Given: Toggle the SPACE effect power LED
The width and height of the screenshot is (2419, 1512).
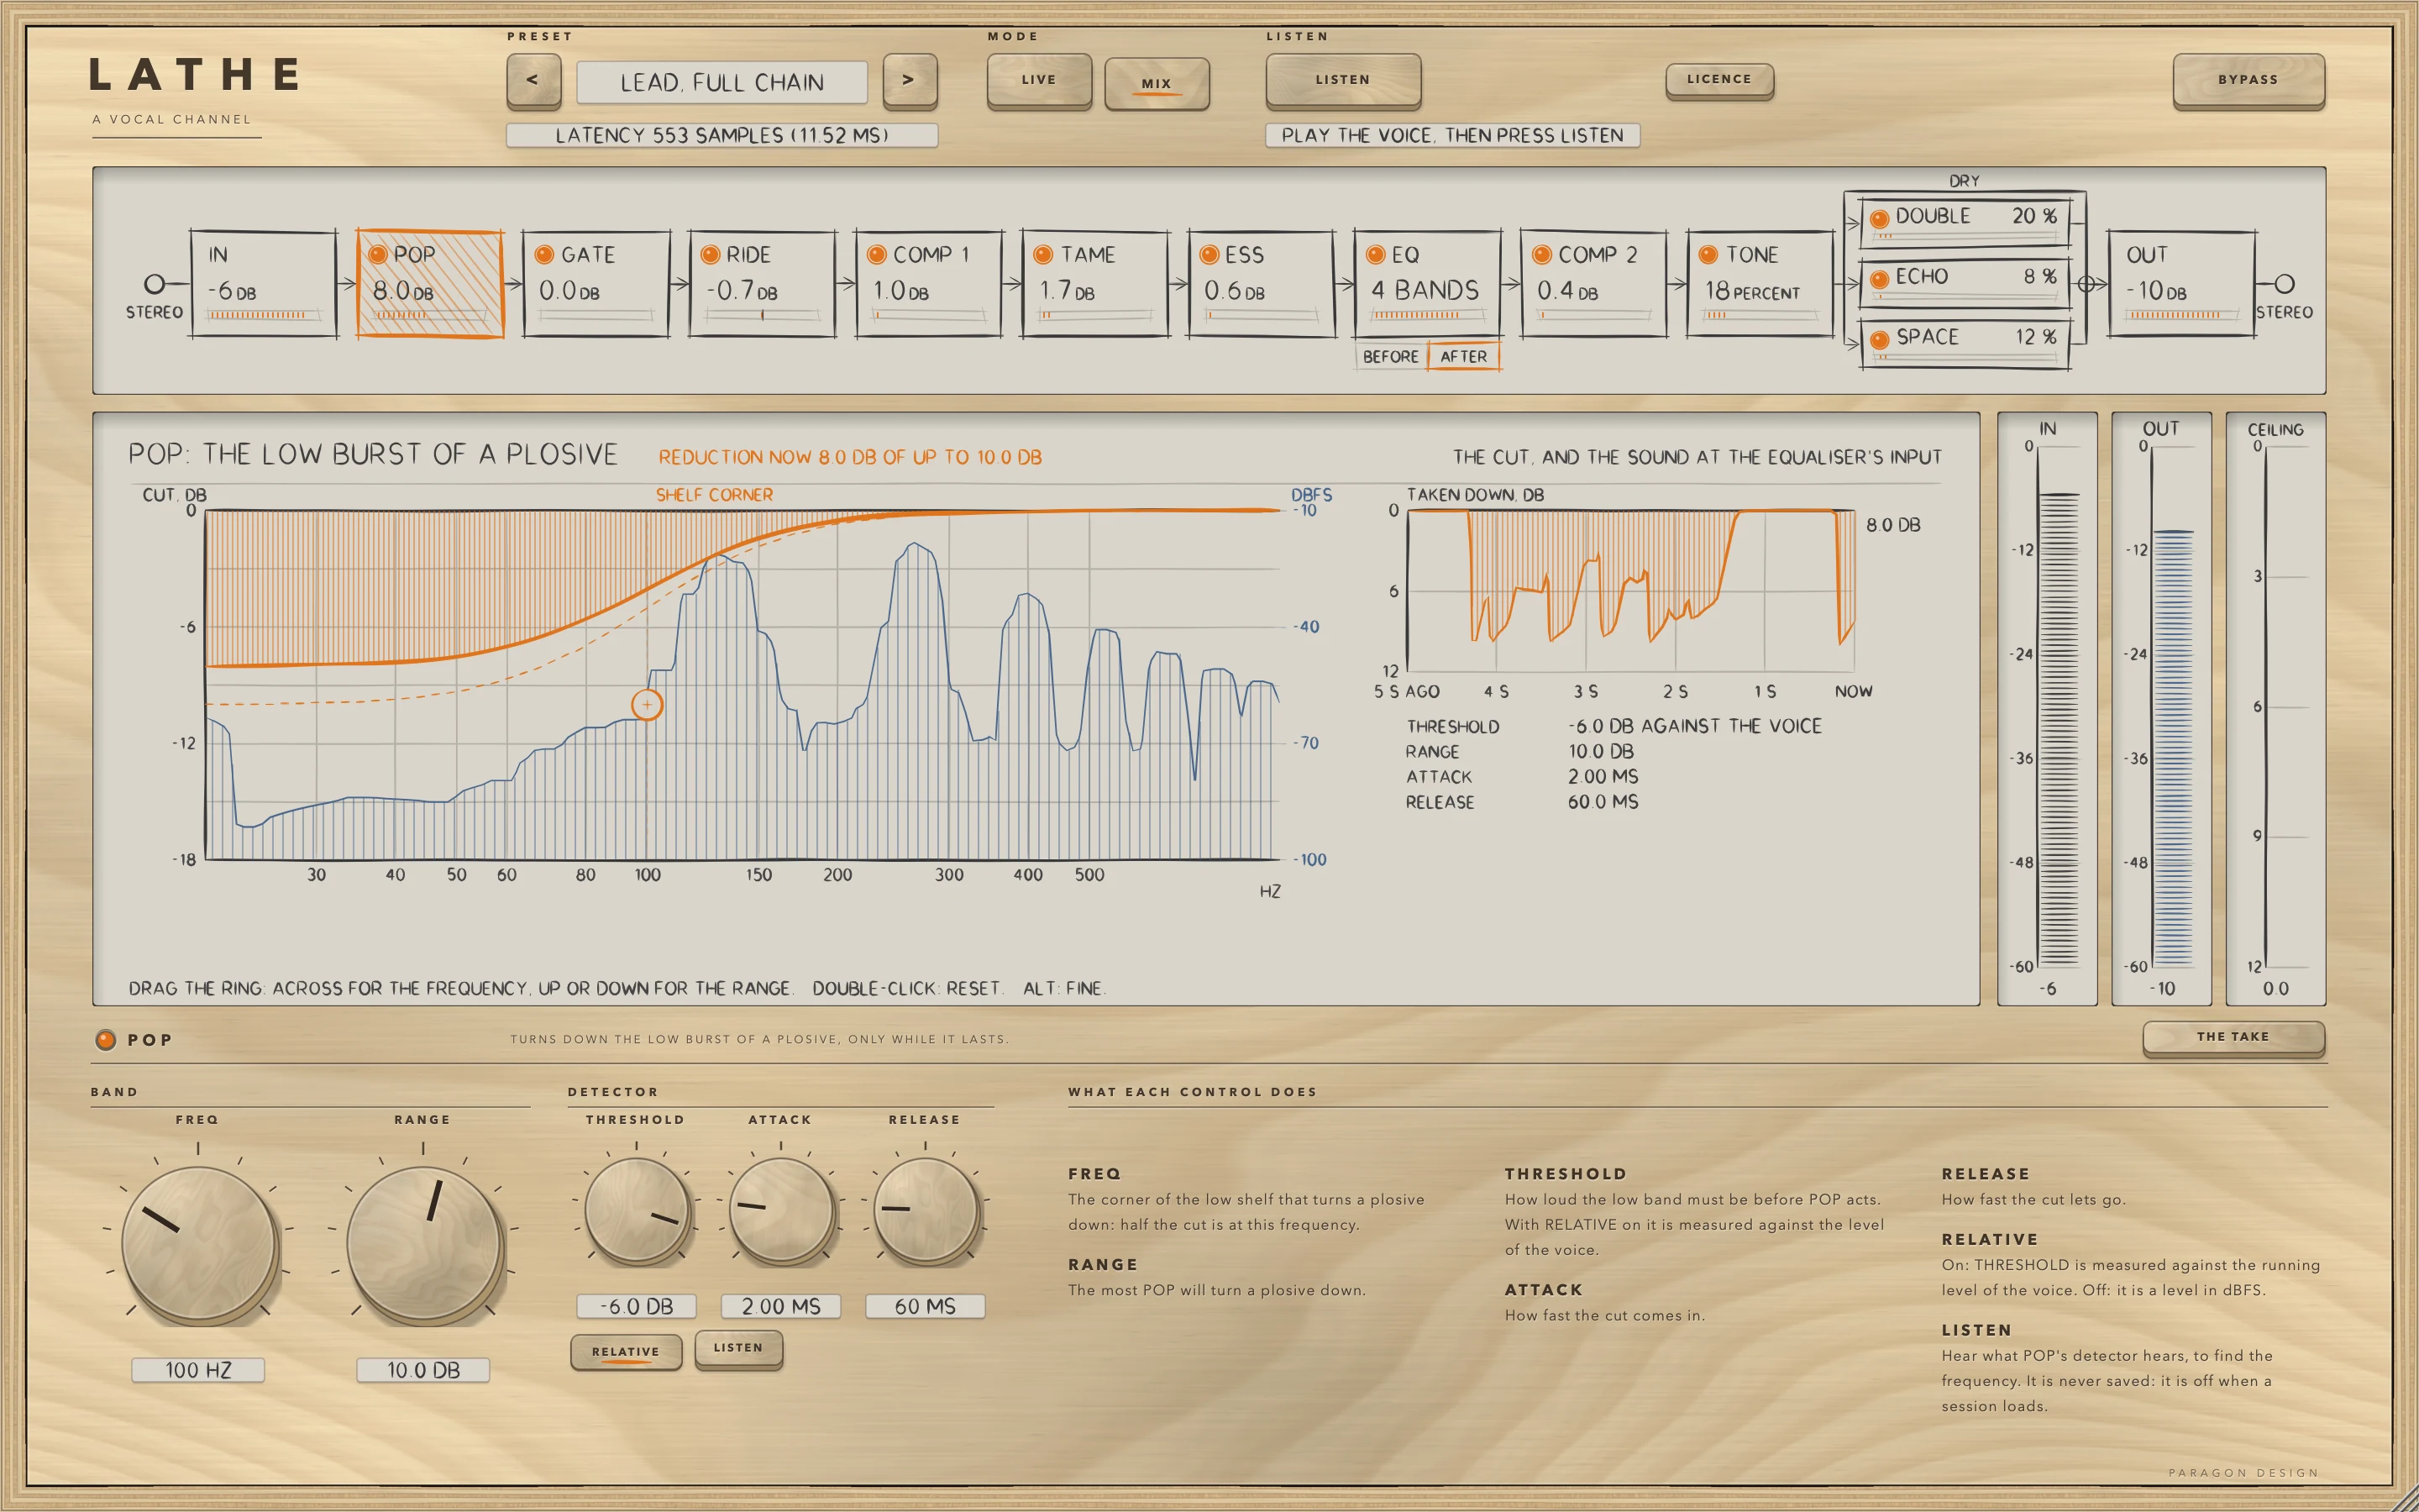Looking at the screenshot, I should pyautogui.click(x=1879, y=340).
